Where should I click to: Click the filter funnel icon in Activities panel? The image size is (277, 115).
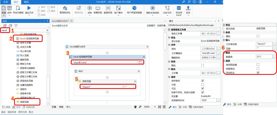pyautogui.click(x=16, y=26)
